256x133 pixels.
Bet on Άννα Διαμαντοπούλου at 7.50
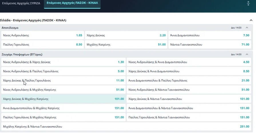(210, 35)
